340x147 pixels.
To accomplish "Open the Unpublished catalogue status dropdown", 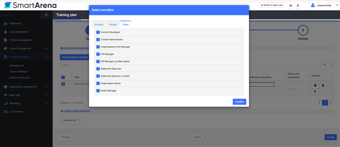I will 70,120.
